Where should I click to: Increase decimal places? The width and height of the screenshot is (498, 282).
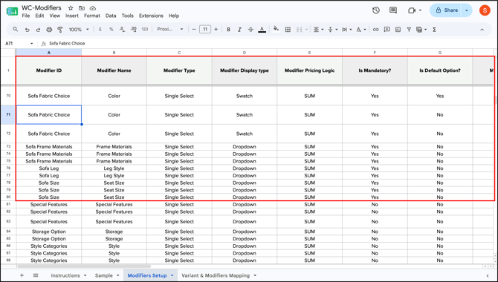click(134, 29)
